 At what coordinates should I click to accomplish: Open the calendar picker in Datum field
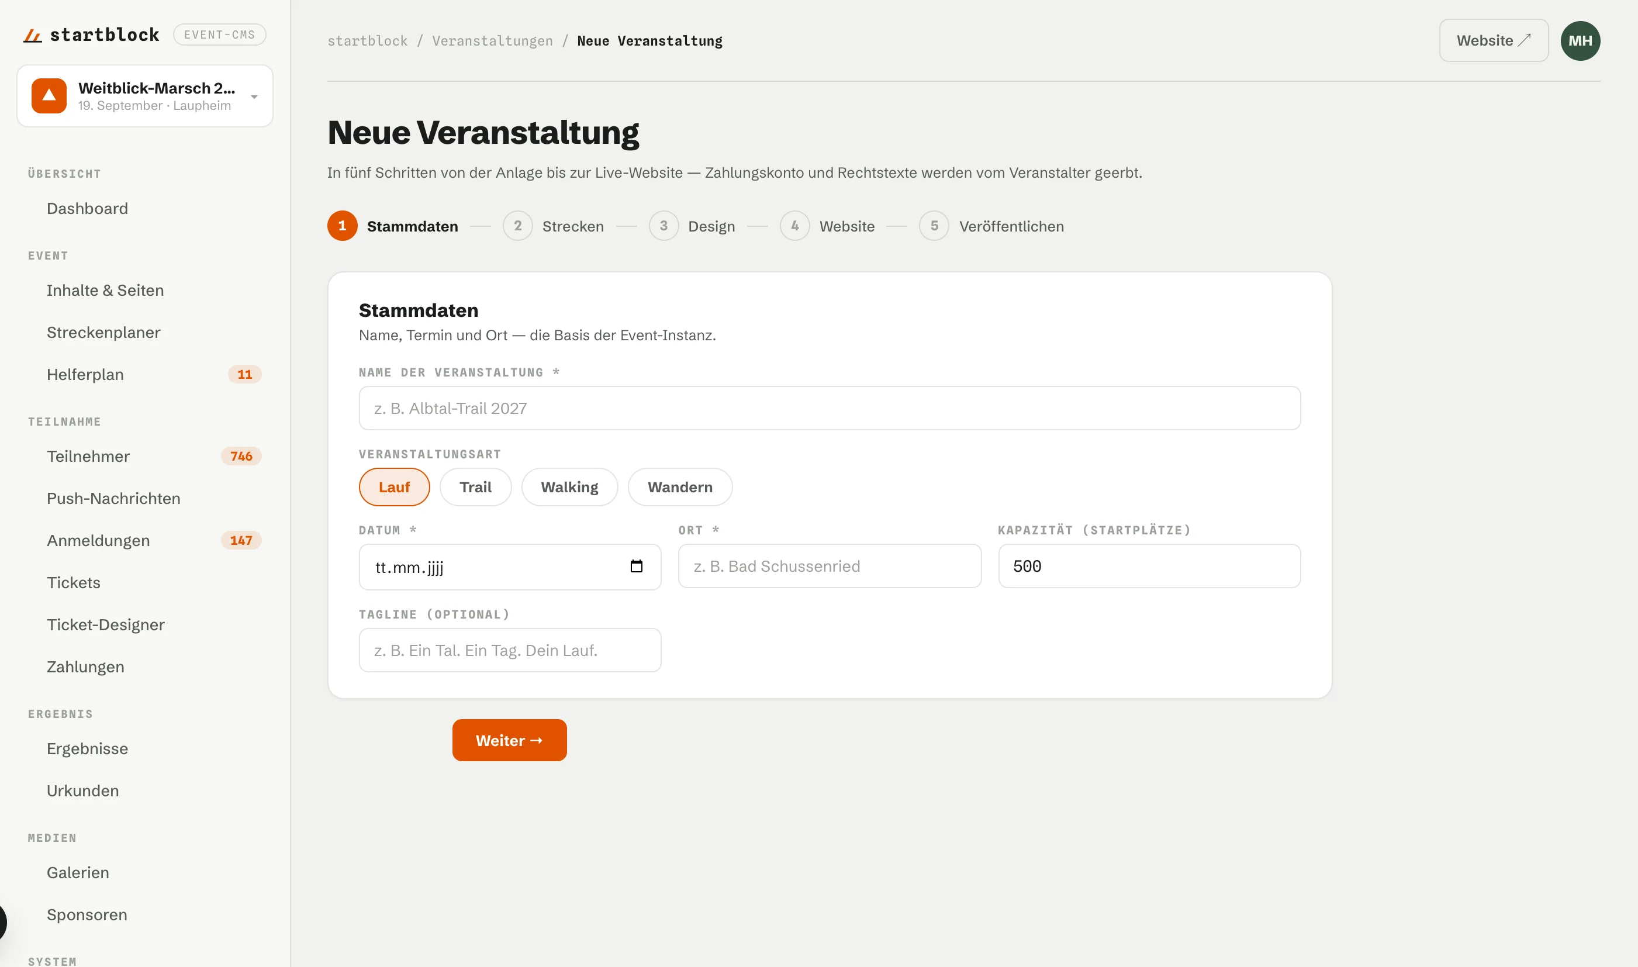[636, 567]
